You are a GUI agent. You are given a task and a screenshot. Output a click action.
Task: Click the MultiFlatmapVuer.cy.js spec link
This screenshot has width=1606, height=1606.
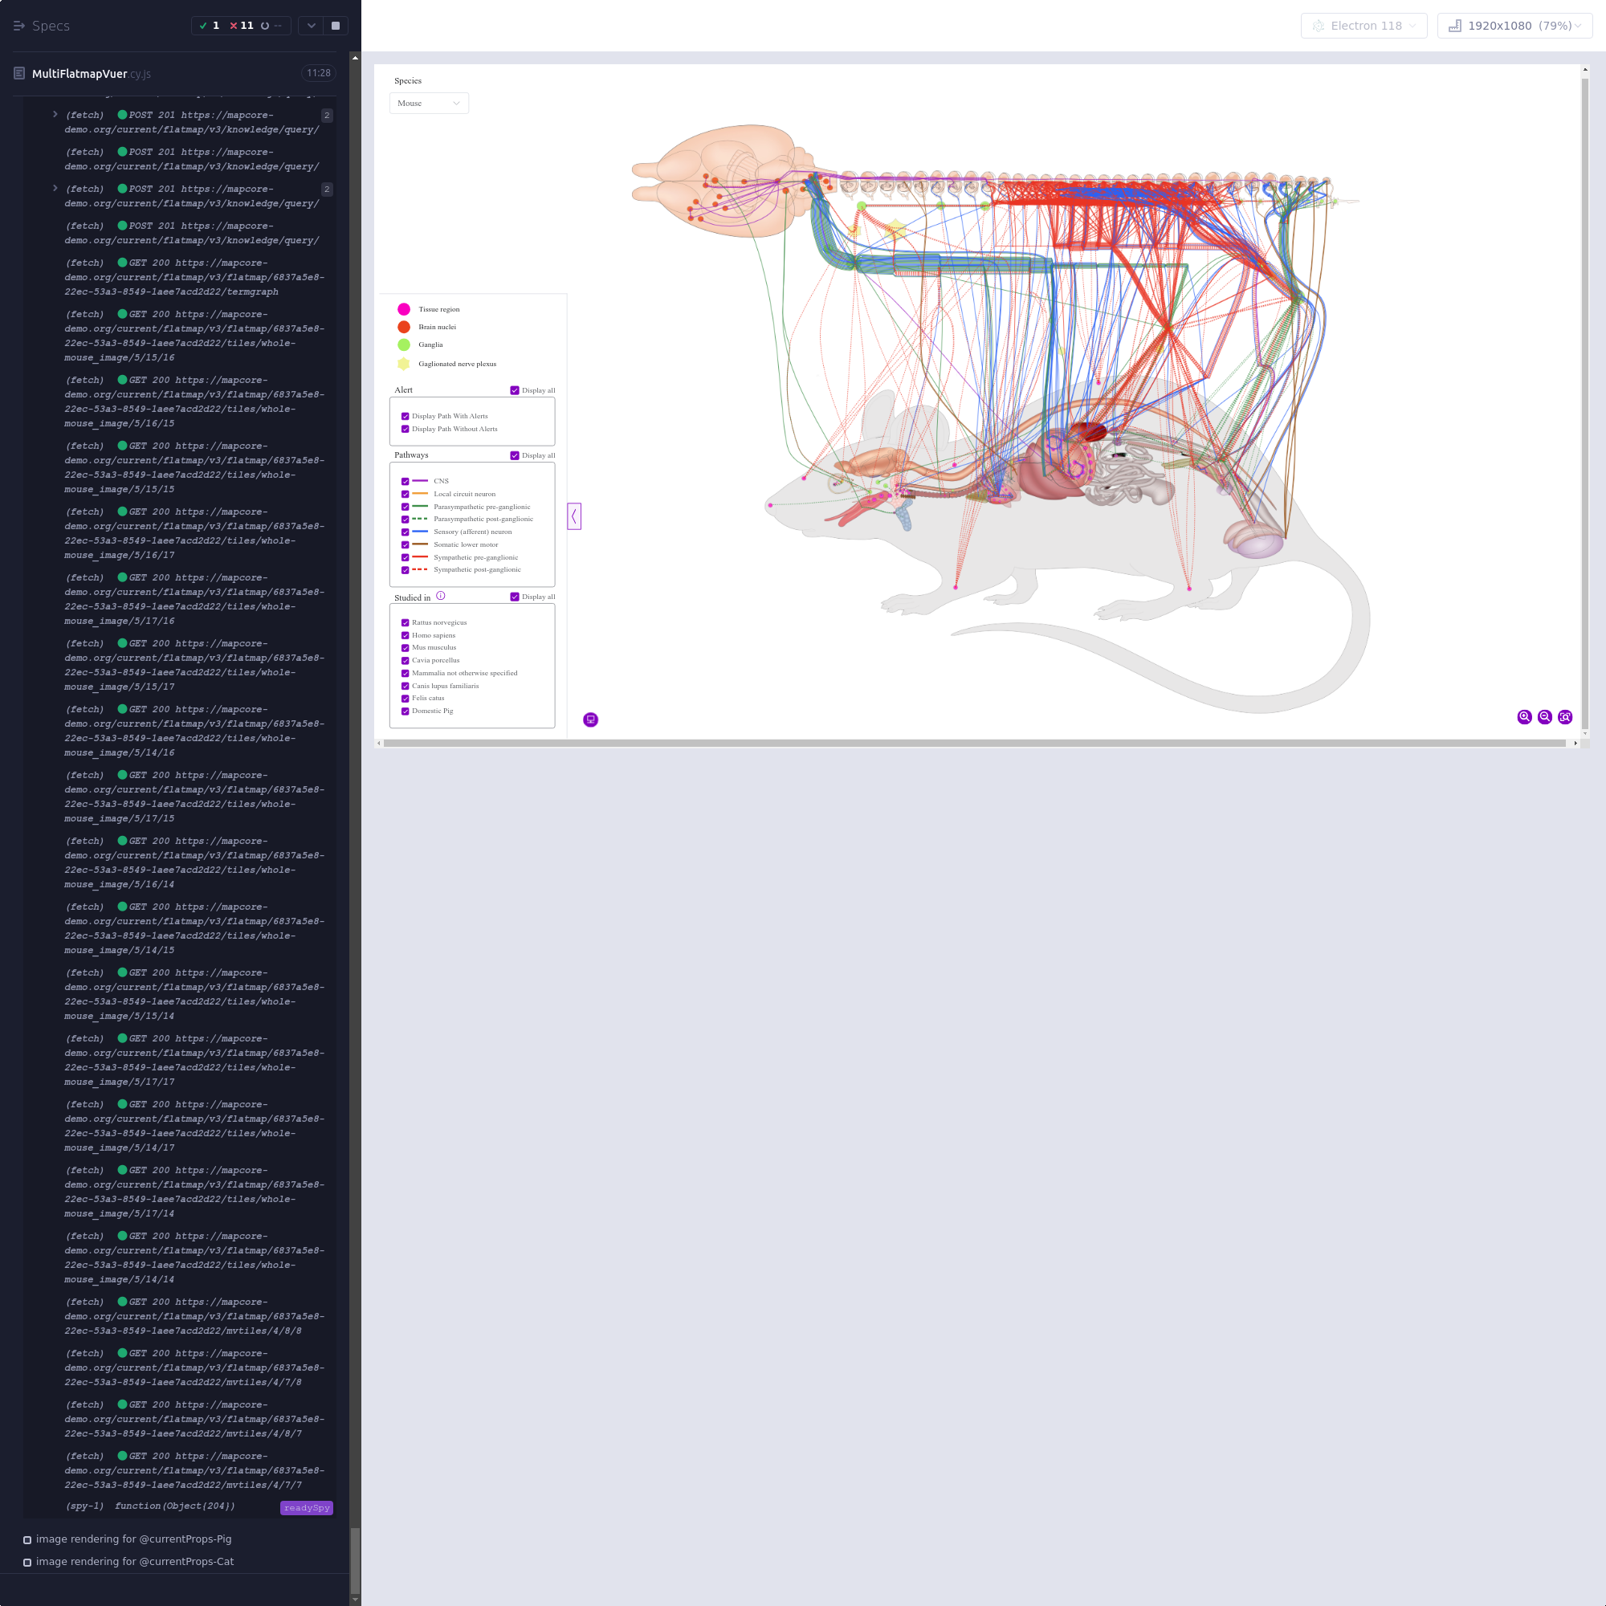(79, 73)
